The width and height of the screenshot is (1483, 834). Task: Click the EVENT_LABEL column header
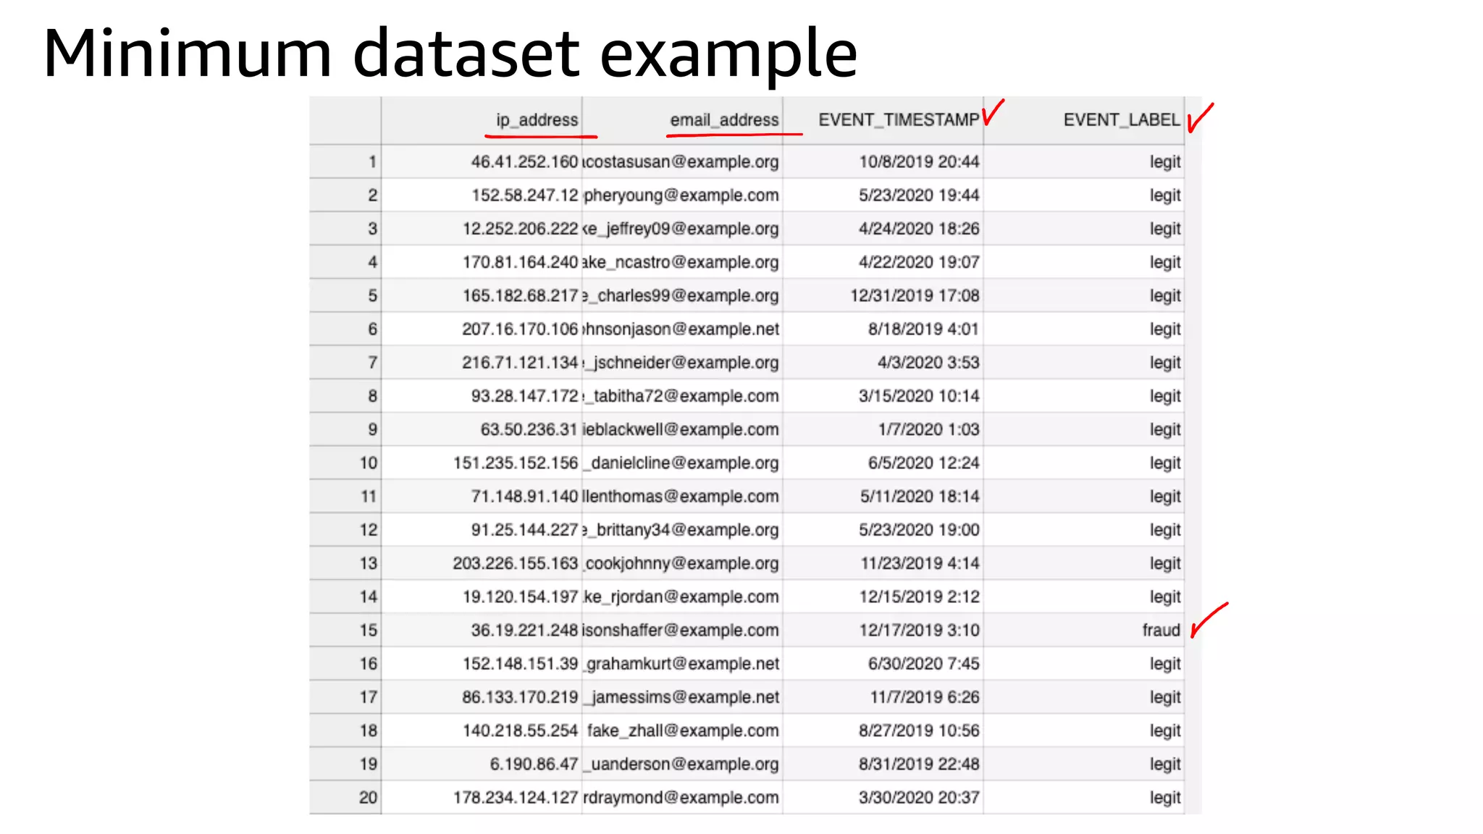[1084, 120]
